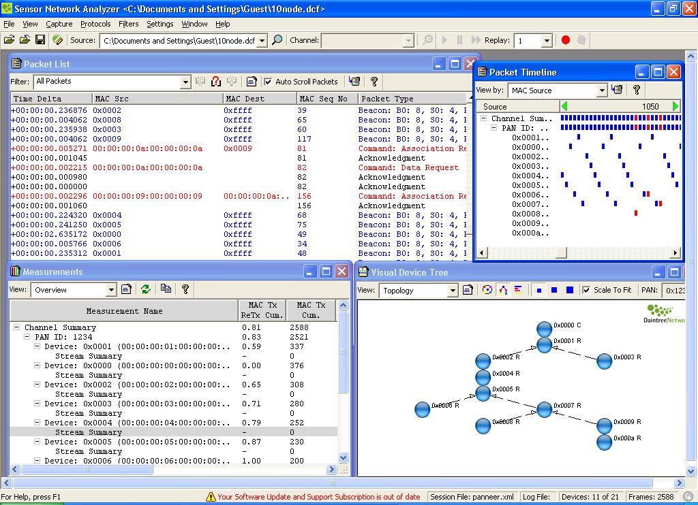Collapse the PAN ID: 1234 tree node
The width and height of the screenshot is (698, 505).
click(27, 337)
